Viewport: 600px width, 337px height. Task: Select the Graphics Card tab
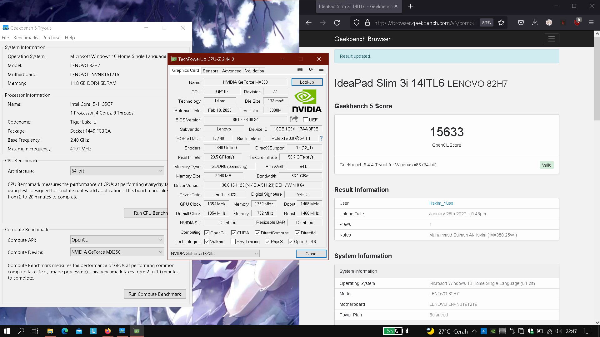(x=185, y=70)
